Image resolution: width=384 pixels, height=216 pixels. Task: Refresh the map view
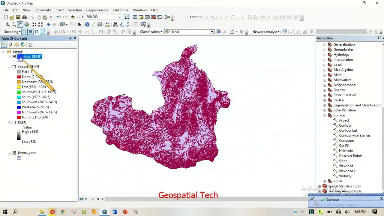[x=93, y=199]
